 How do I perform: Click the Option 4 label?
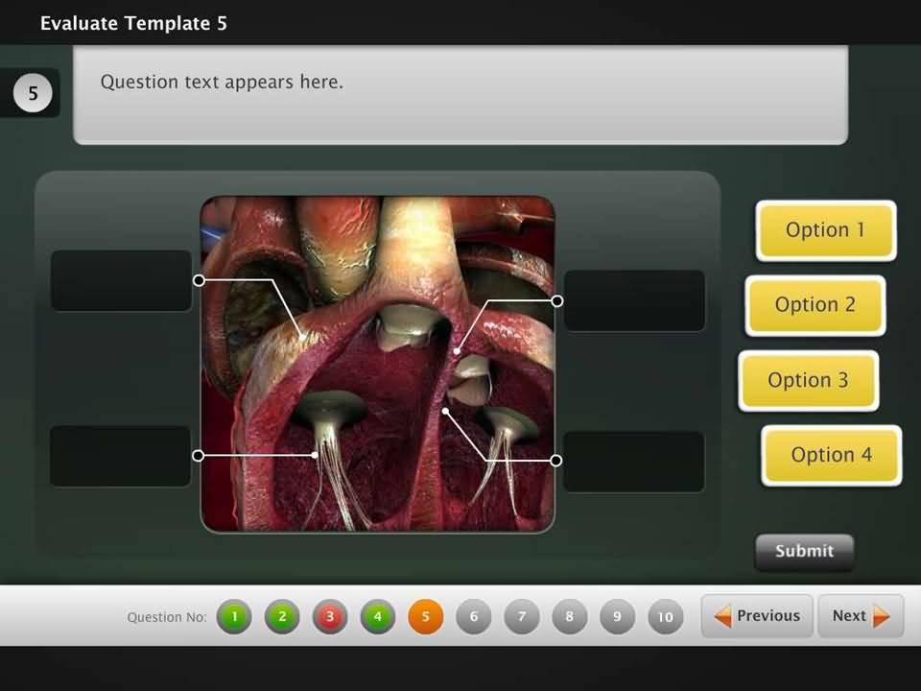pyautogui.click(x=831, y=455)
